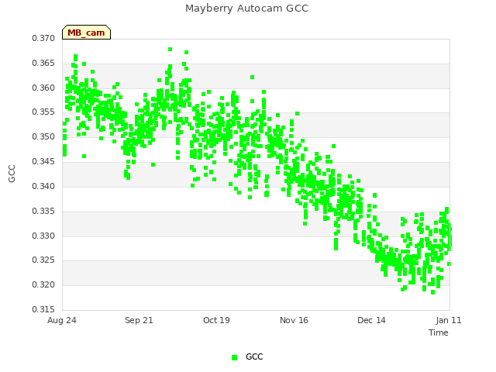Viewport: 496px width, 372px height.
Task: Click the green GCC legend swatch
Action: (x=234, y=357)
